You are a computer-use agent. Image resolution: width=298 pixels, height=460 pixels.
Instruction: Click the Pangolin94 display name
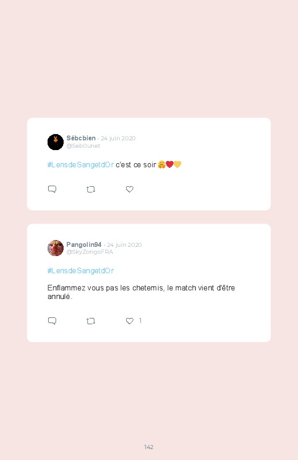coord(84,245)
